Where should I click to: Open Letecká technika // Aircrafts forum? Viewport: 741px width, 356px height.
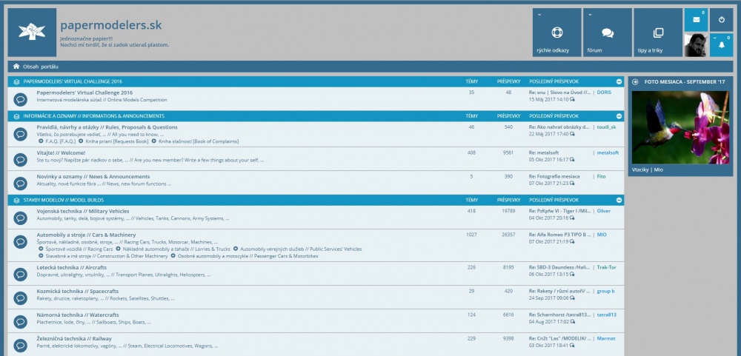point(71,267)
